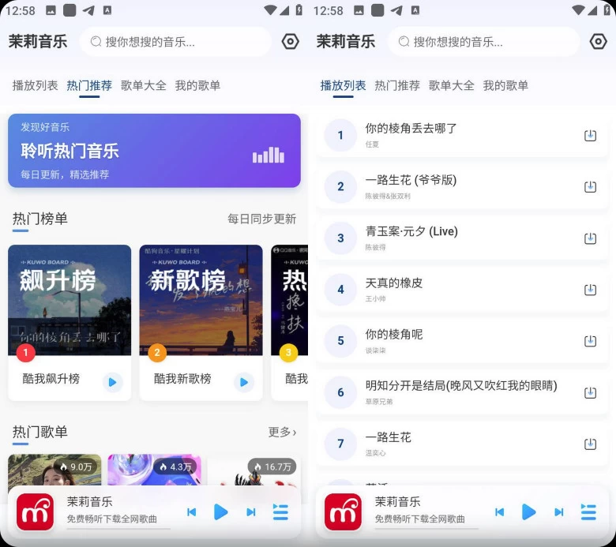
Task: Tap download icon for 一路生花 (爷爷版)
Action: 590,187
